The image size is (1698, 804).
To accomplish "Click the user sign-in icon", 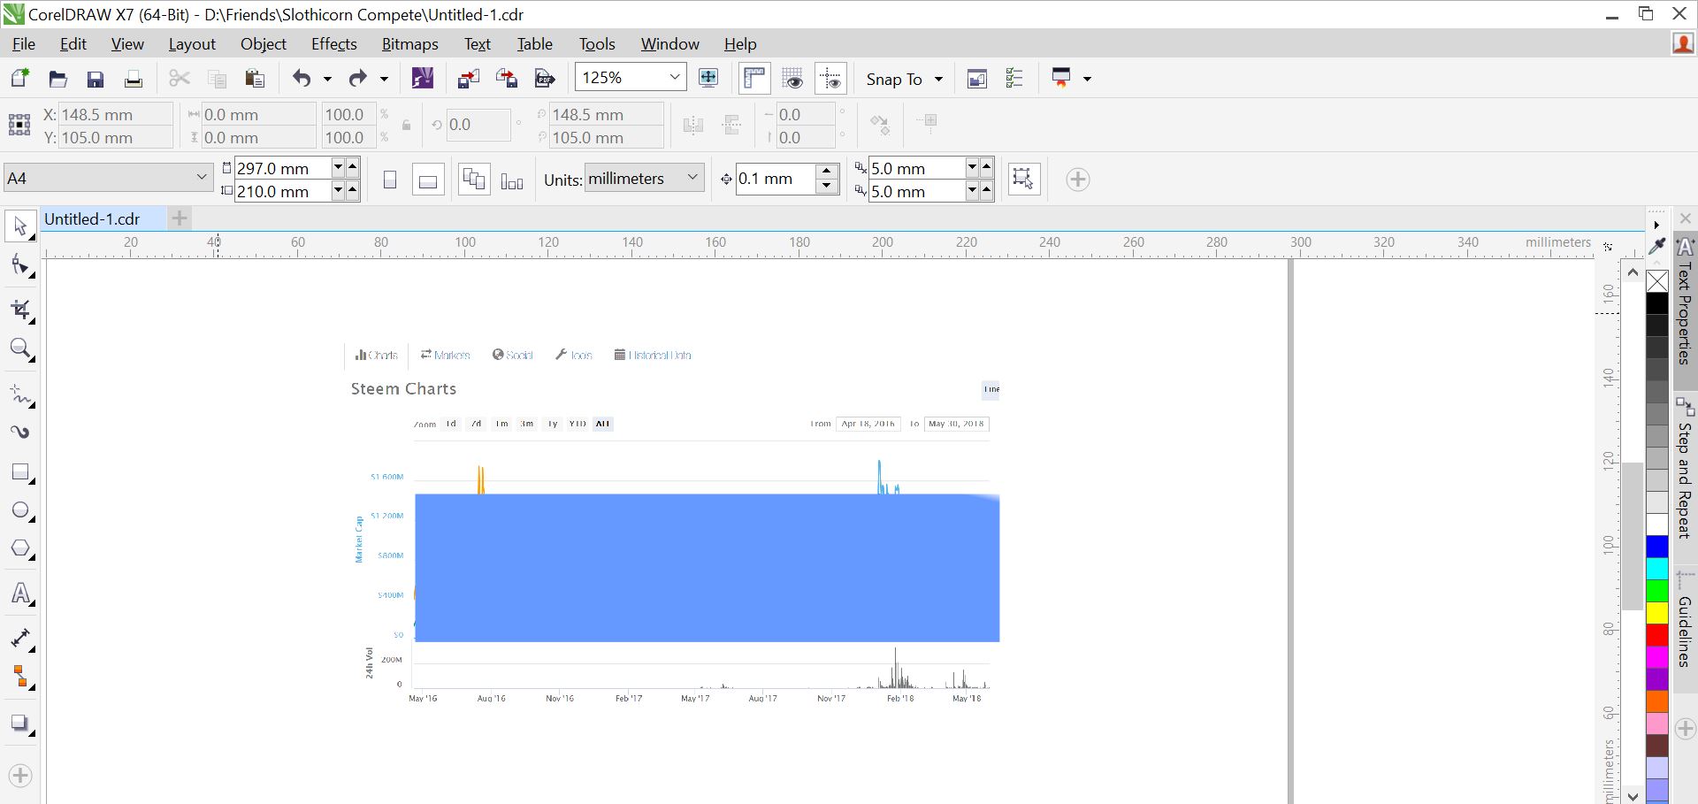I will coord(1683,43).
